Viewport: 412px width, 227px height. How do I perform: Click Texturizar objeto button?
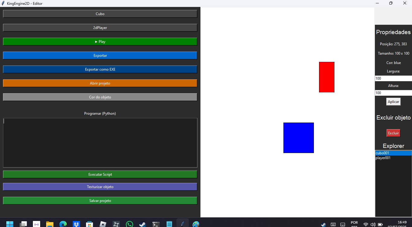(x=100, y=187)
